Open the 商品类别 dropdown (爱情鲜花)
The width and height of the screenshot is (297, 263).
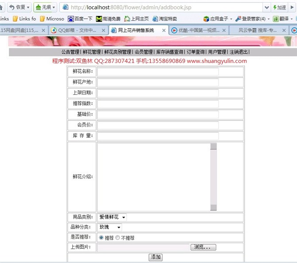coord(112,217)
